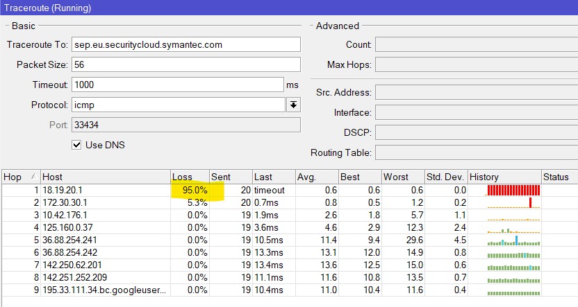Select host 172.30.30.1 row
578x307 pixels.
pos(289,202)
